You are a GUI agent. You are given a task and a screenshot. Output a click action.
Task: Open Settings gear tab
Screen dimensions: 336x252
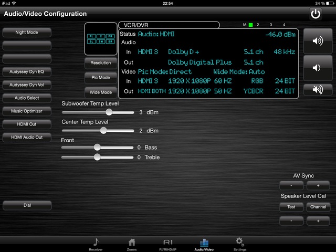(x=239, y=244)
